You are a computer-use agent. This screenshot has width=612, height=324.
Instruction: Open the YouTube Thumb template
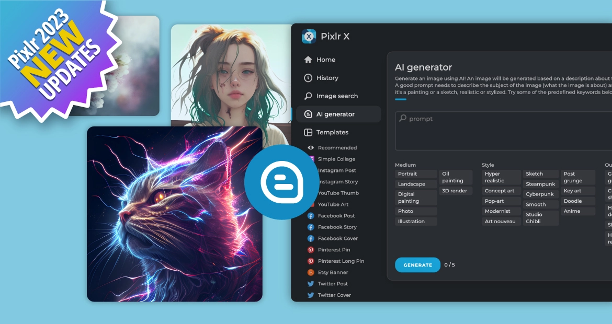coord(338,193)
